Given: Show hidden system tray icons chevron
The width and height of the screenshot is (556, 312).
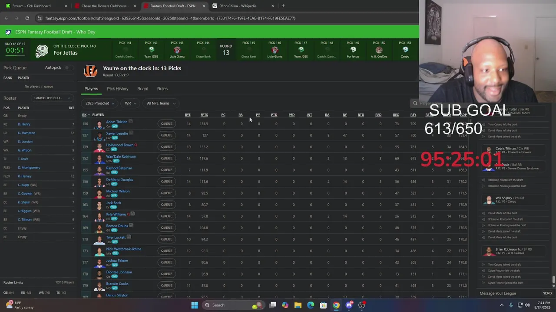Looking at the screenshot, I should coord(502,305).
